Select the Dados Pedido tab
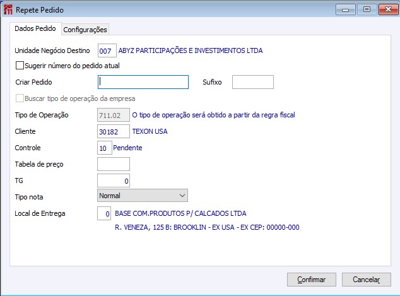Screen dimensions: 400x296 35,28
